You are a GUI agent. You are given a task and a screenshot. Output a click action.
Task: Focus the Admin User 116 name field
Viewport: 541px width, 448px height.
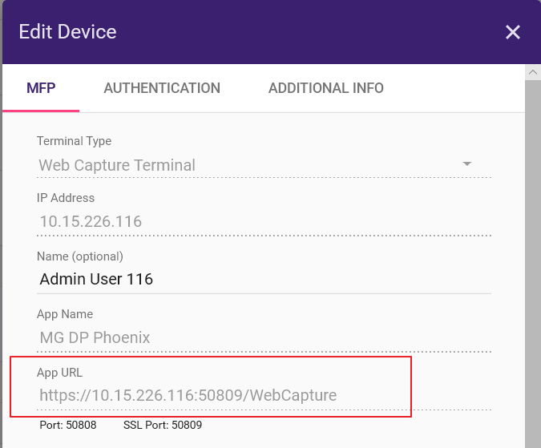[264, 279]
